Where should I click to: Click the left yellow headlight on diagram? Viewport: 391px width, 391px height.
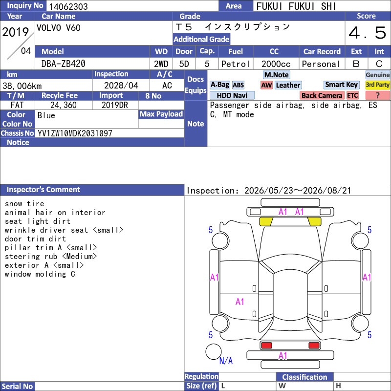[266, 221]
